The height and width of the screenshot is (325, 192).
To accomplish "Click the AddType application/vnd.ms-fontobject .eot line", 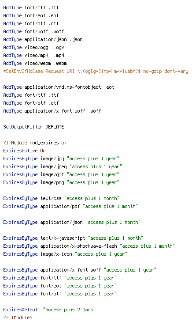I will pyautogui.click(x=59, y=87).
